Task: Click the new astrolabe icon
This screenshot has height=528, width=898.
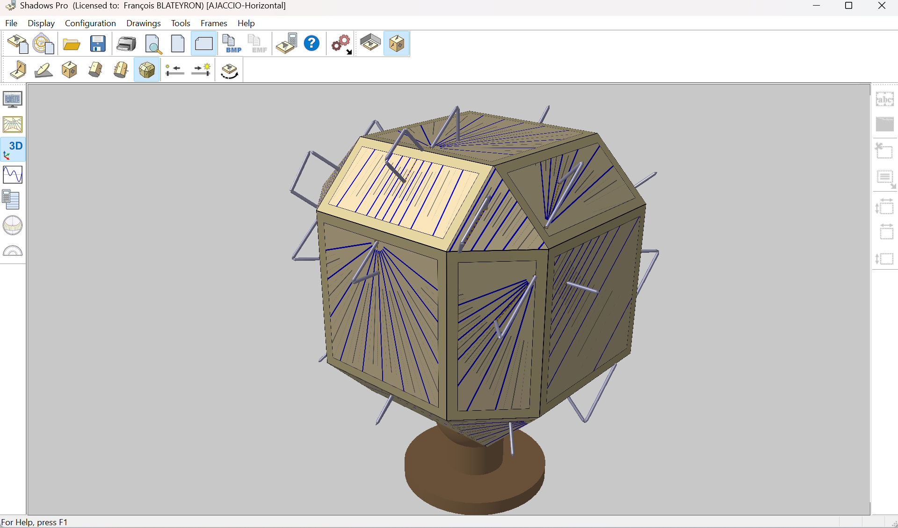Action: click(43, 44)
